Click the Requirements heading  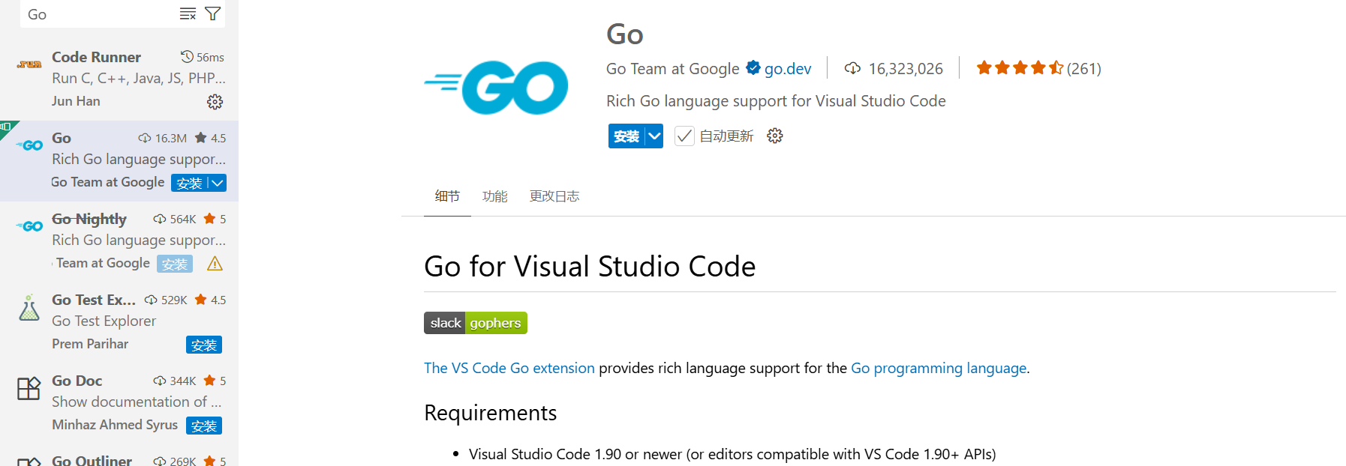490,413
